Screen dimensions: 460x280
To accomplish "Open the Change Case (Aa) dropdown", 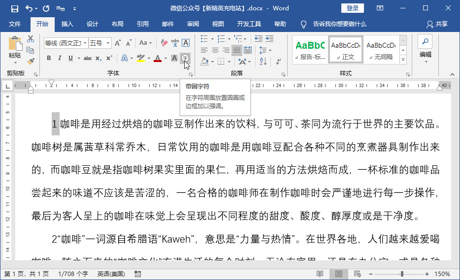I will click(x=145, y=43).
